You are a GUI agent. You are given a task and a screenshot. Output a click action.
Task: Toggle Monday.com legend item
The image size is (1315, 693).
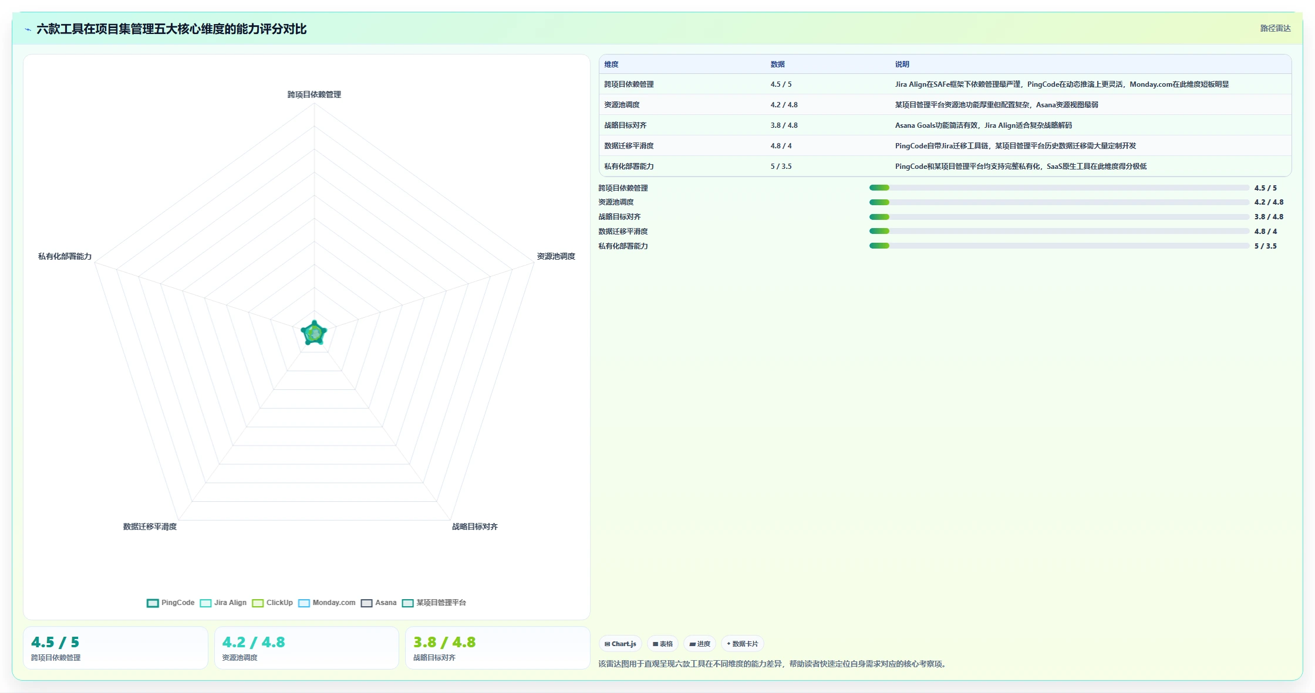[327, 603]
